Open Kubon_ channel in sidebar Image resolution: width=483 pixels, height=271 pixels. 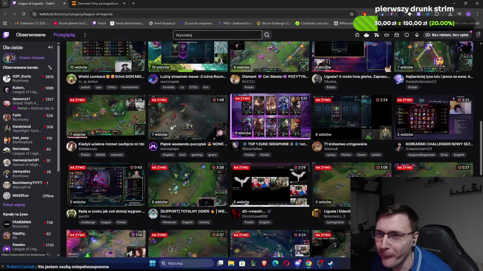point(28,90)
